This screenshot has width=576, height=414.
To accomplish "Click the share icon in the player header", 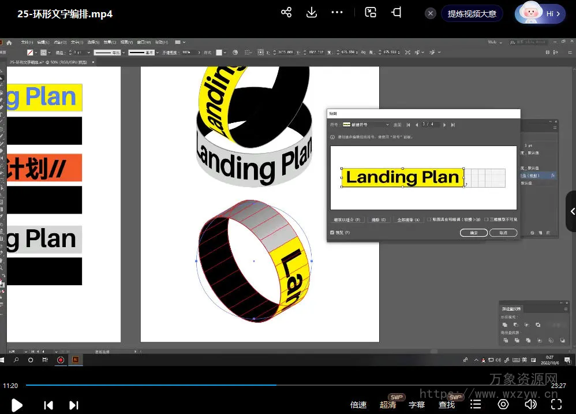I will coord(286,13).
